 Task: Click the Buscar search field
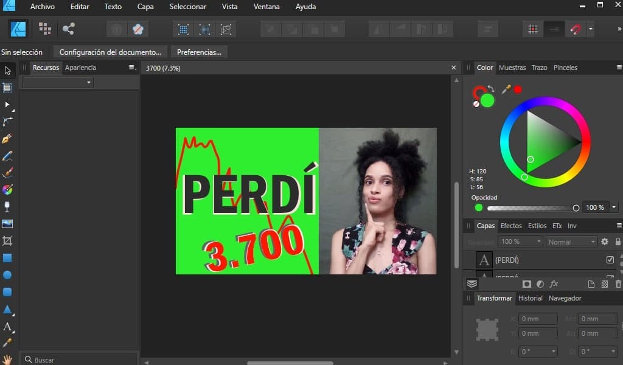[x=80, y=360]
